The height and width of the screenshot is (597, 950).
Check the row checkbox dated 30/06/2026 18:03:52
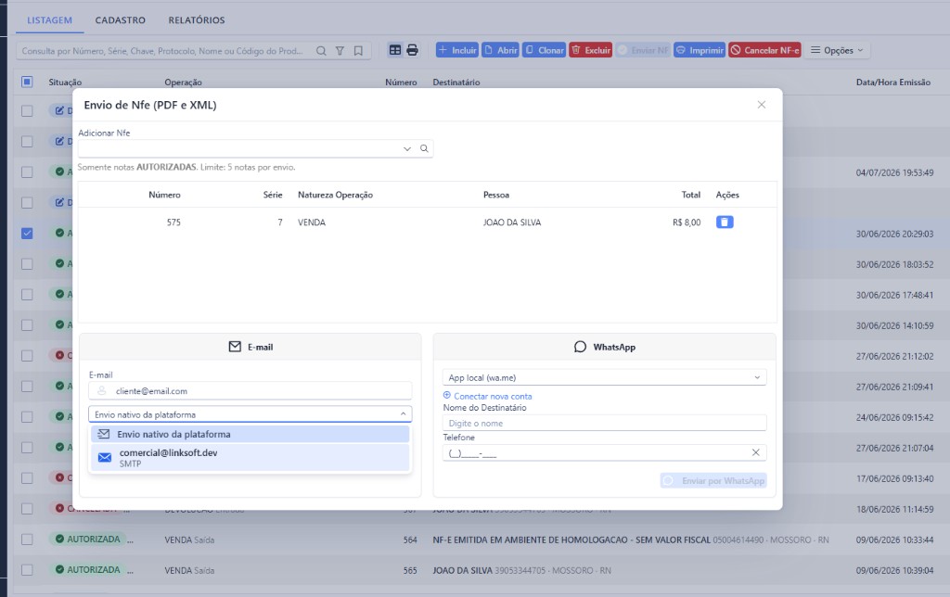pos(27,264)
